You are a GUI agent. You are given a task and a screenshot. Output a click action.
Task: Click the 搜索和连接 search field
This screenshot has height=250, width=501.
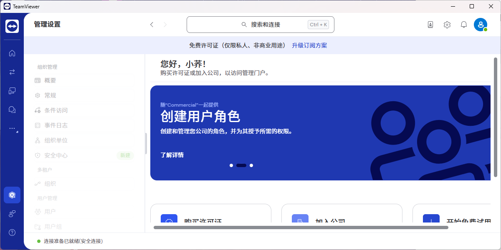pyautogui.click(x=260, y=25)
